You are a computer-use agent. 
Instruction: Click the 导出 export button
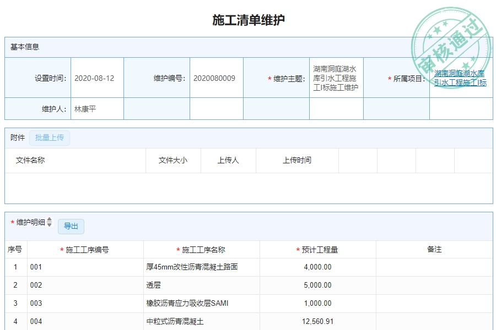click(x=72, y=226)
